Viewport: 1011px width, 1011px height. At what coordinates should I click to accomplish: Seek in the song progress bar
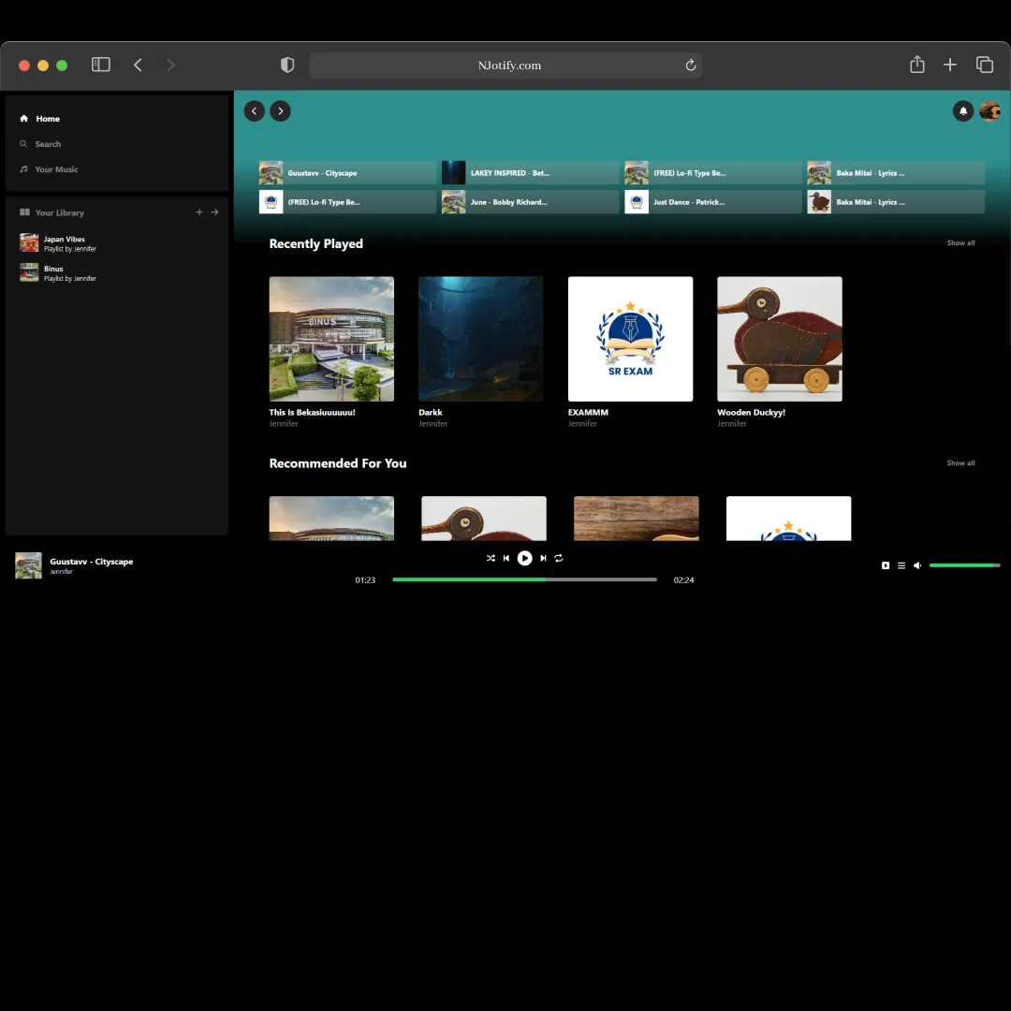(524, 579)
